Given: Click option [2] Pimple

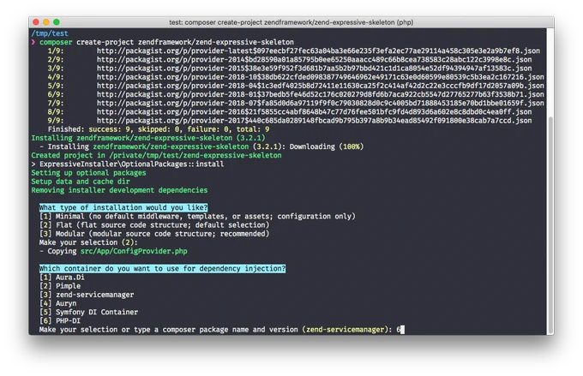Looking at the screenshot, I should (x=60, y=286).
